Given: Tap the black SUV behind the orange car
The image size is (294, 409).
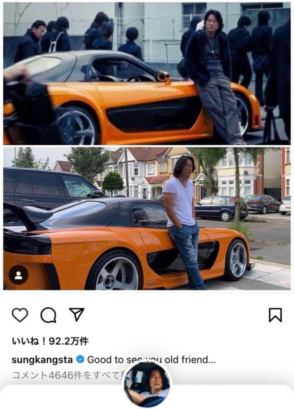Looking at the screenshot, I should tap(50, 188).
